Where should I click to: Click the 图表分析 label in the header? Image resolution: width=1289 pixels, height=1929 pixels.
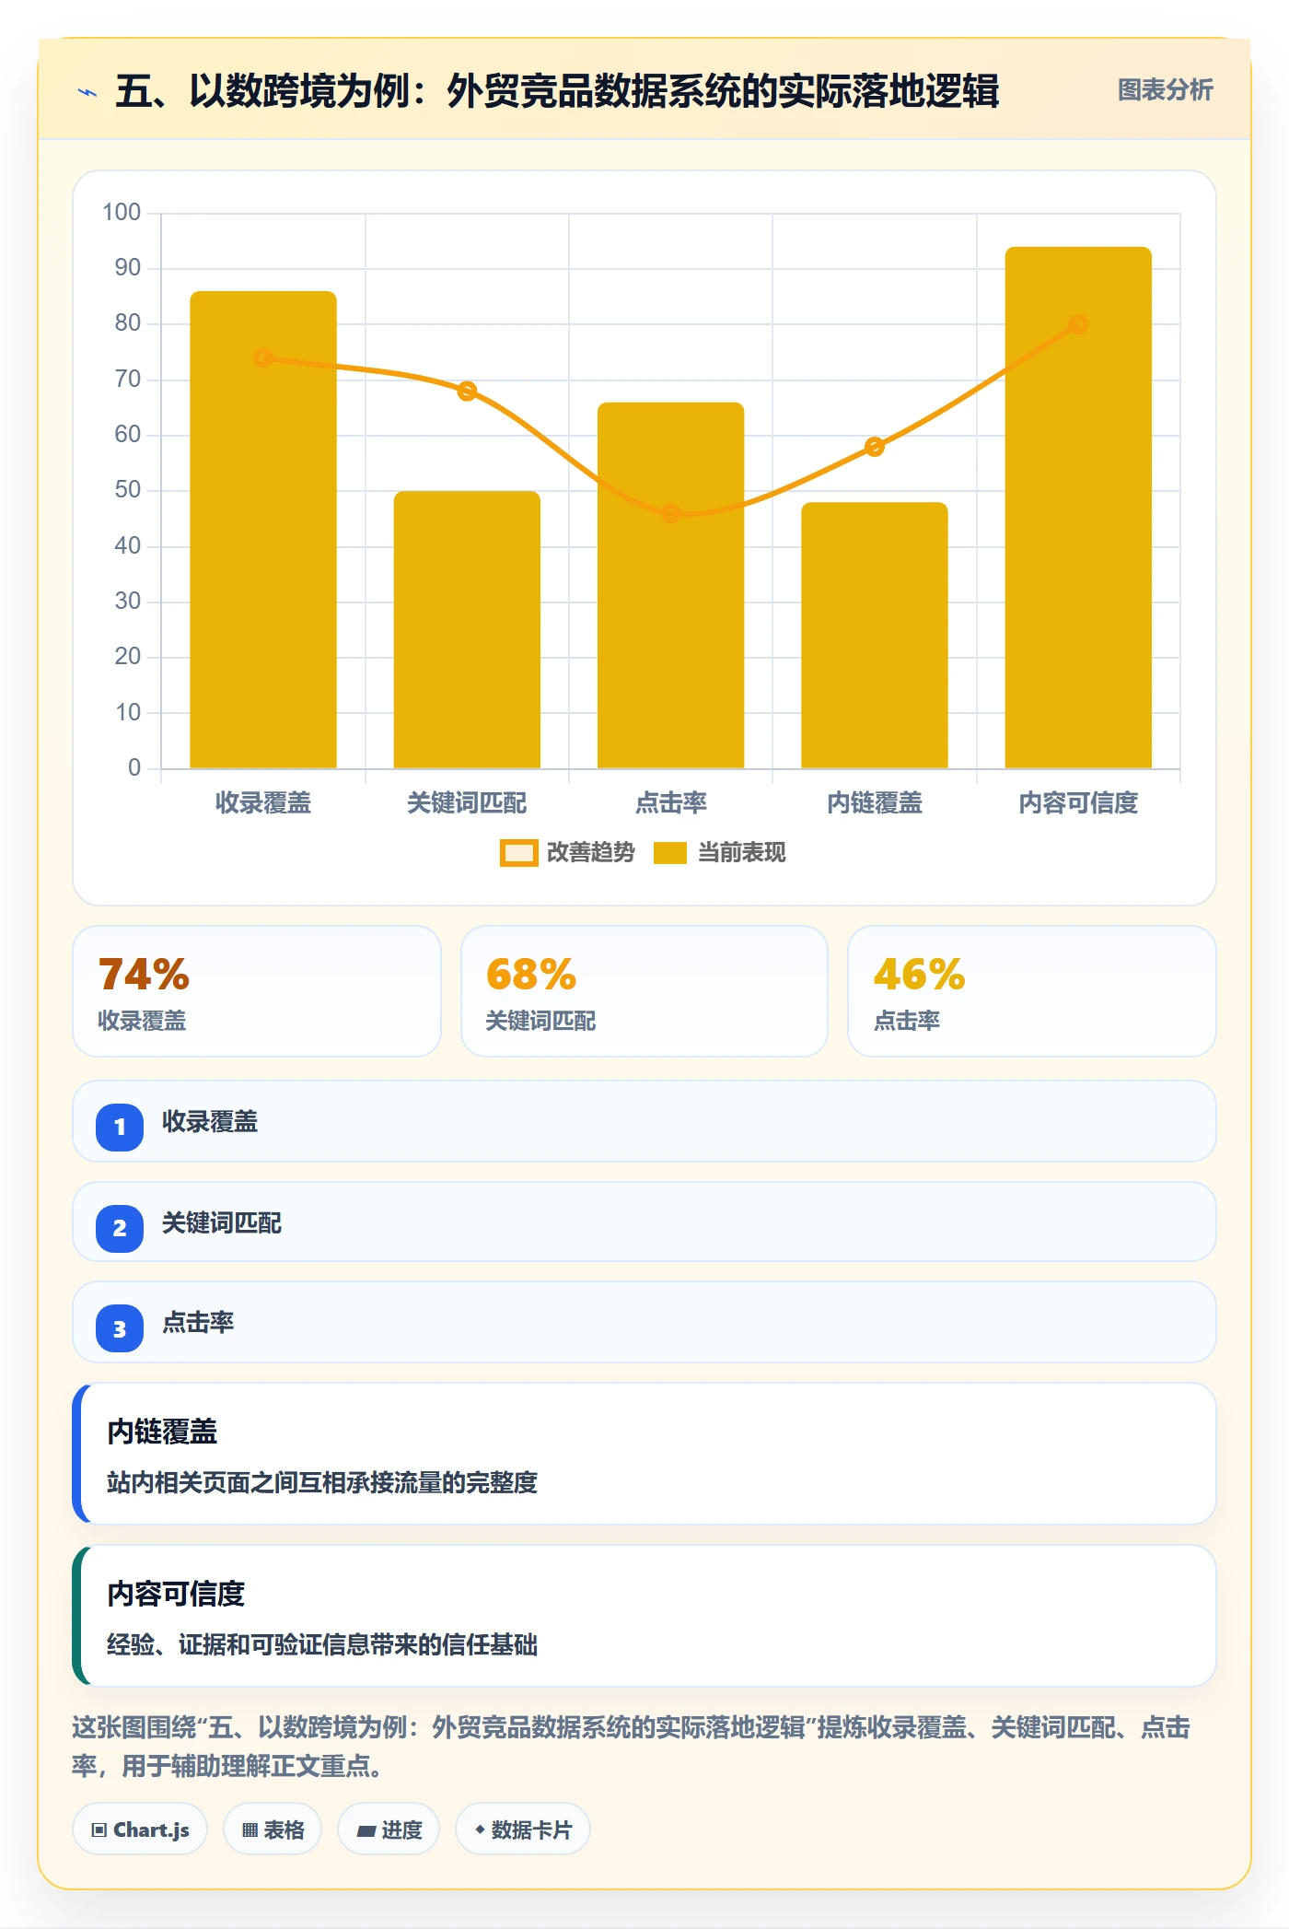click(1165, 89)
